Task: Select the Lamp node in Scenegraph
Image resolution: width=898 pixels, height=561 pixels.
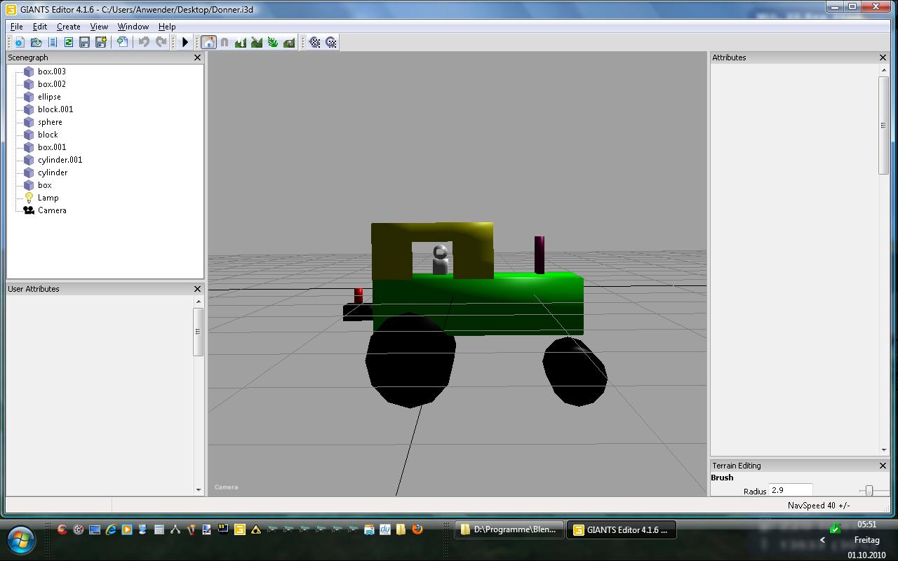Action: [x=48, y=198]
